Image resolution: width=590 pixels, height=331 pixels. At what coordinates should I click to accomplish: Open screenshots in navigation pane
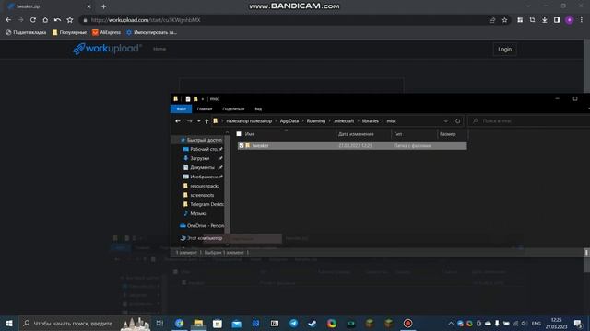[199, 195]
